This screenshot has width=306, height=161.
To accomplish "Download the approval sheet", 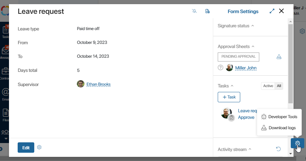I will pyautogui.click(x=279, y=57).
